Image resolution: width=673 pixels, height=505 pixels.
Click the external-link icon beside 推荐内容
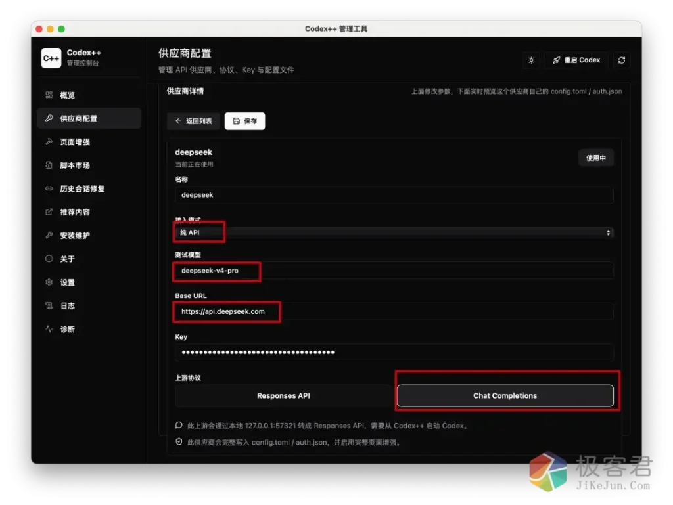49,211
